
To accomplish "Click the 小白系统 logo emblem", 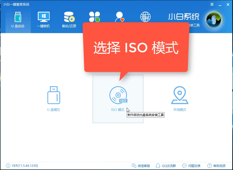I will click(213, 18).
